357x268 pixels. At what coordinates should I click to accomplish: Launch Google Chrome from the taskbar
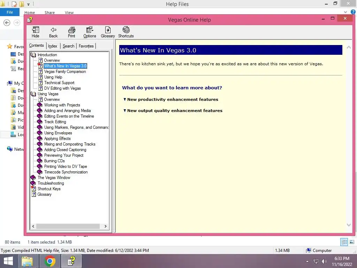(x=50, y=261)
